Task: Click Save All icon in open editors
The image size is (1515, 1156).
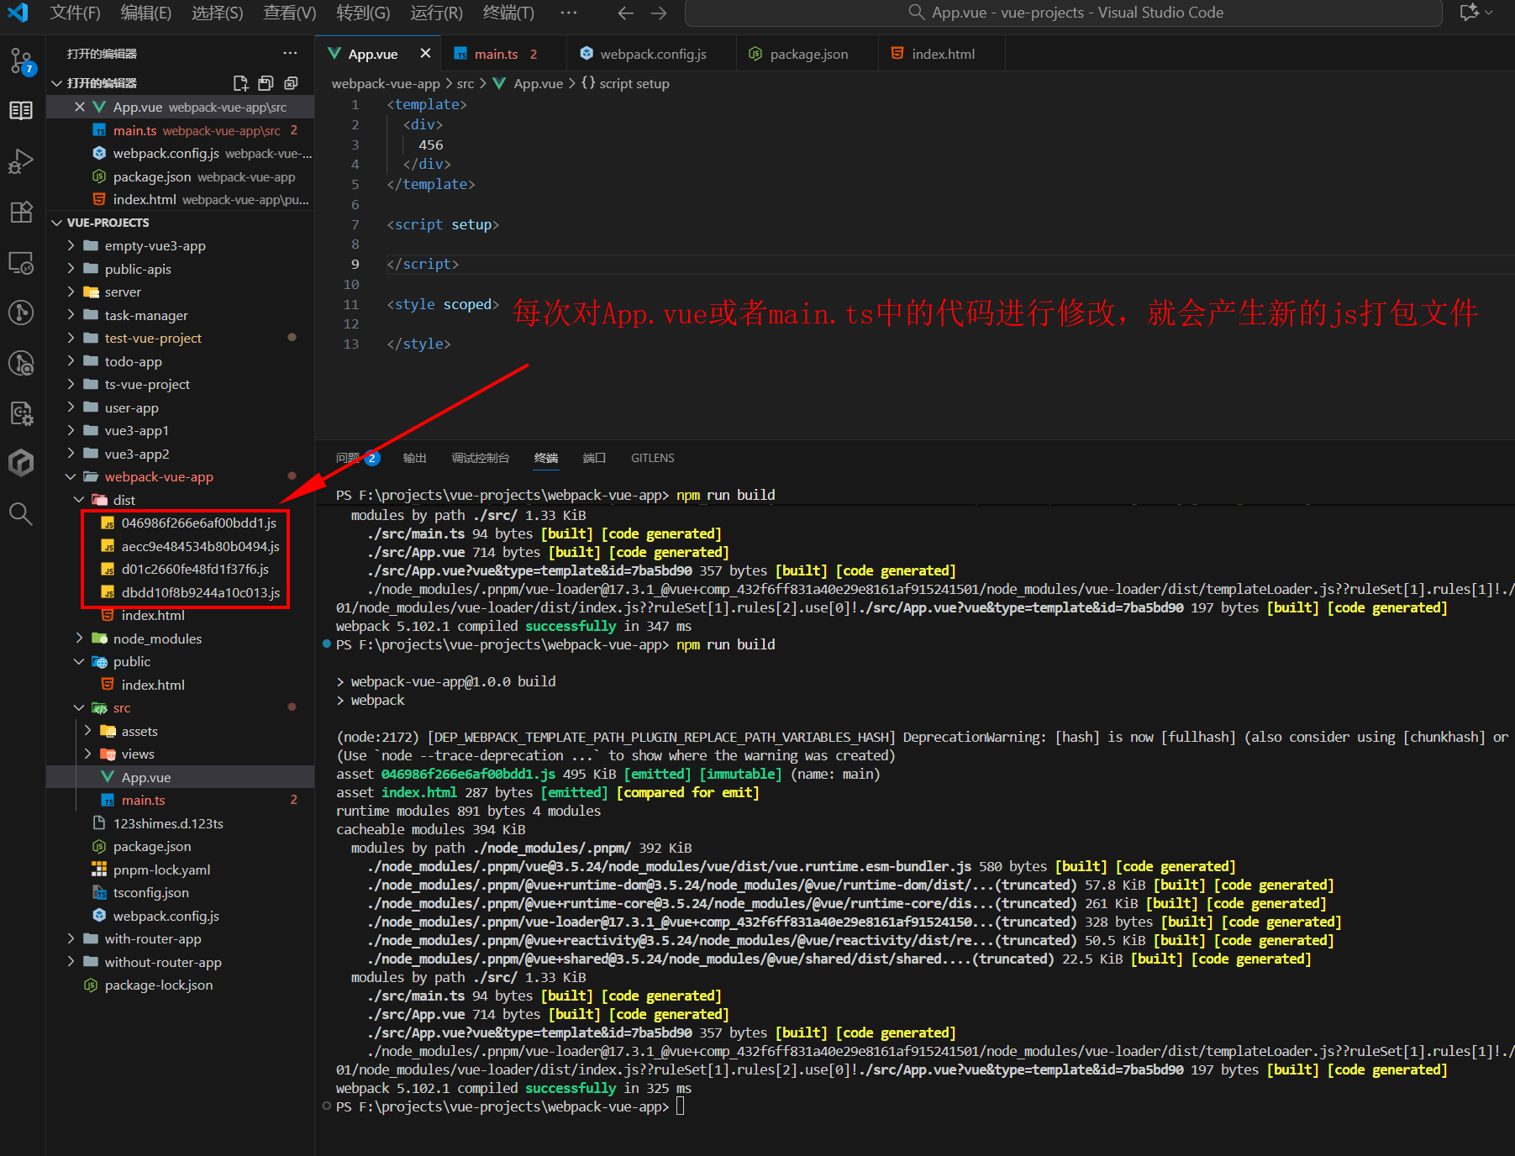Action: click(266, 83)
